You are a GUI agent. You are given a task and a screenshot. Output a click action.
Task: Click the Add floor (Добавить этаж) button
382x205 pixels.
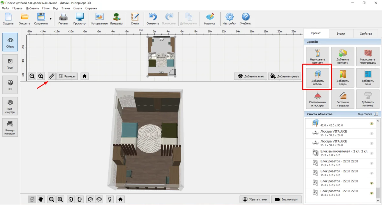[x=251, y=76]
